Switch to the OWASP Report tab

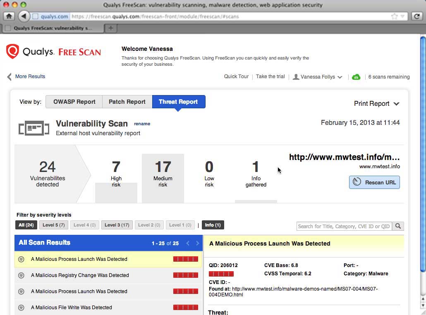(x=74, y=102)
